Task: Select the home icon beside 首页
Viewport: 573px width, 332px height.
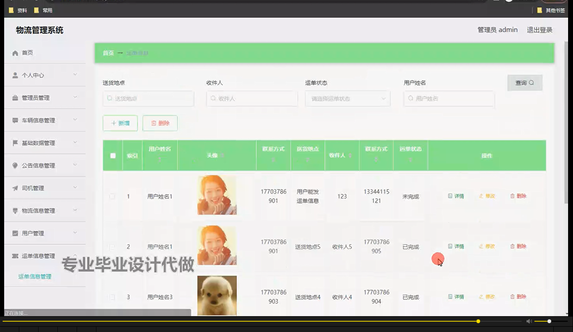Action: [x=15, y=52]
